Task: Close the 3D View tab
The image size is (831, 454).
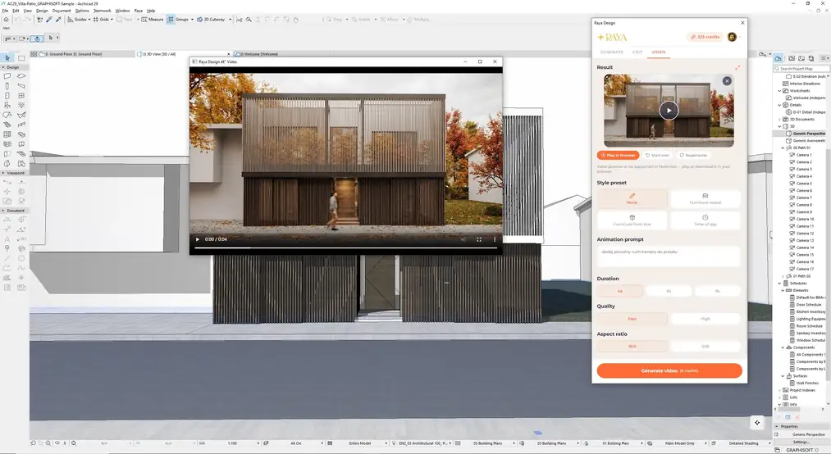Action: [229, 54]
